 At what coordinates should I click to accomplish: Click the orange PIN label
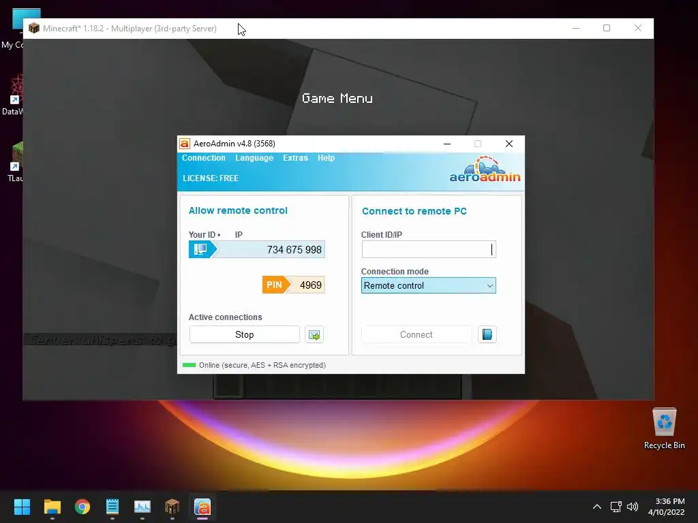[x=274, y=285]
